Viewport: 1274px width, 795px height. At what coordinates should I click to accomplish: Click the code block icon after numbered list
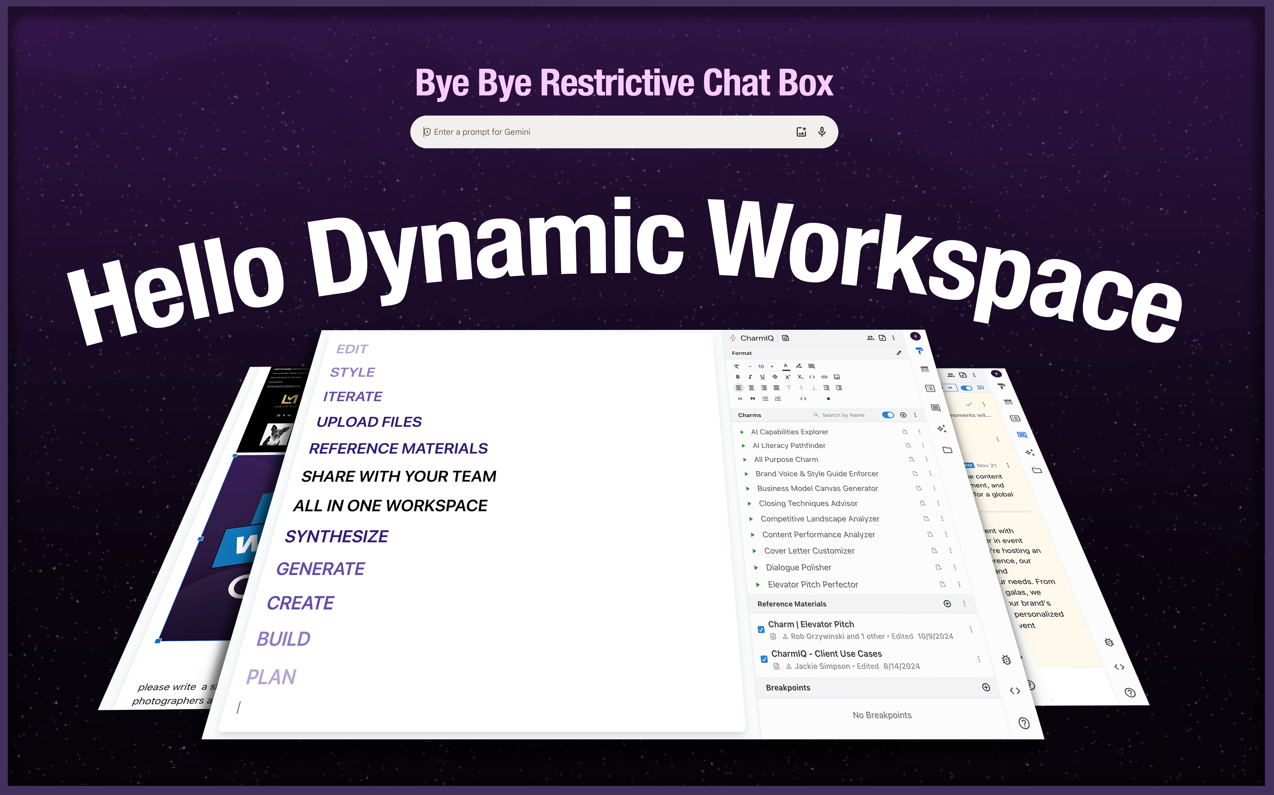coord(803,399)
